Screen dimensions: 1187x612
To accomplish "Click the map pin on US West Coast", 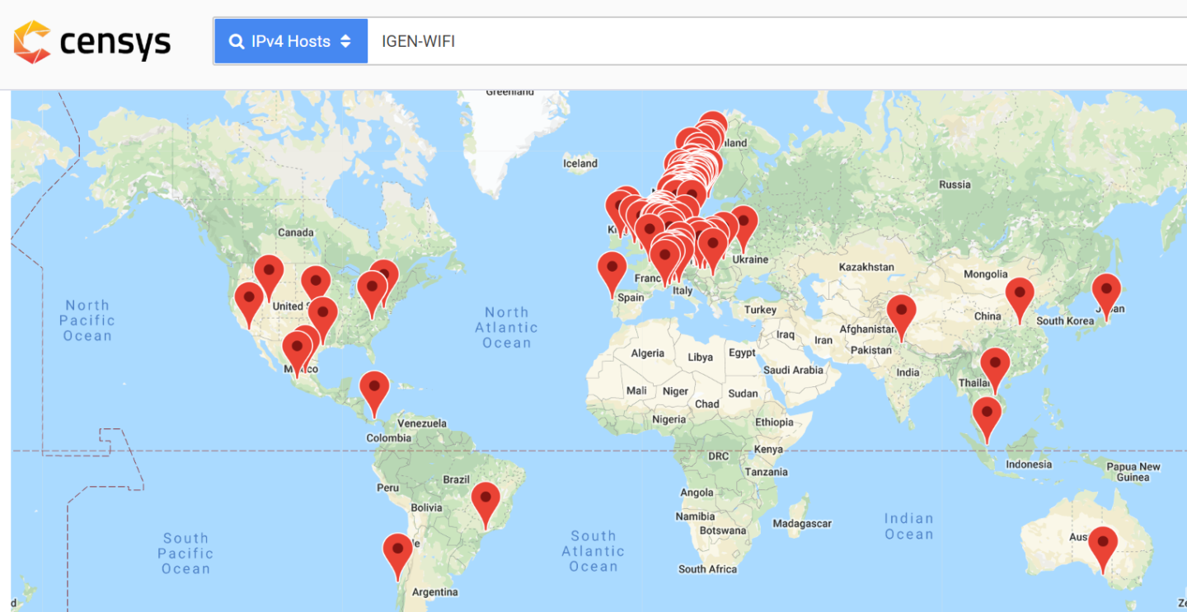I will coord(249,305).
